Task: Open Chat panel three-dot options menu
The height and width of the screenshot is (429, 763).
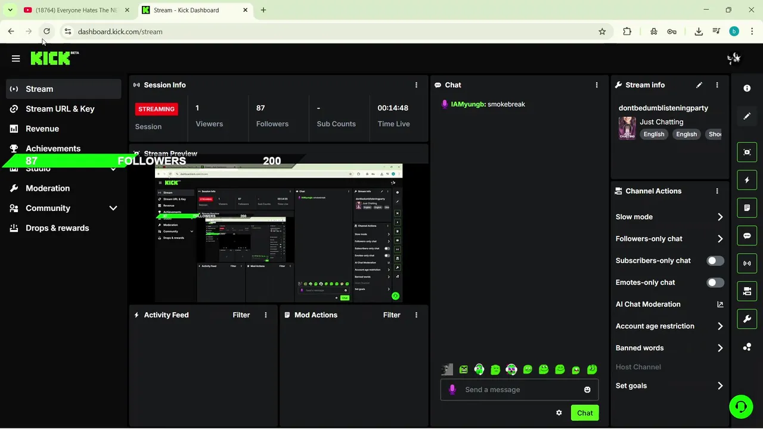Action: (597, 85)
